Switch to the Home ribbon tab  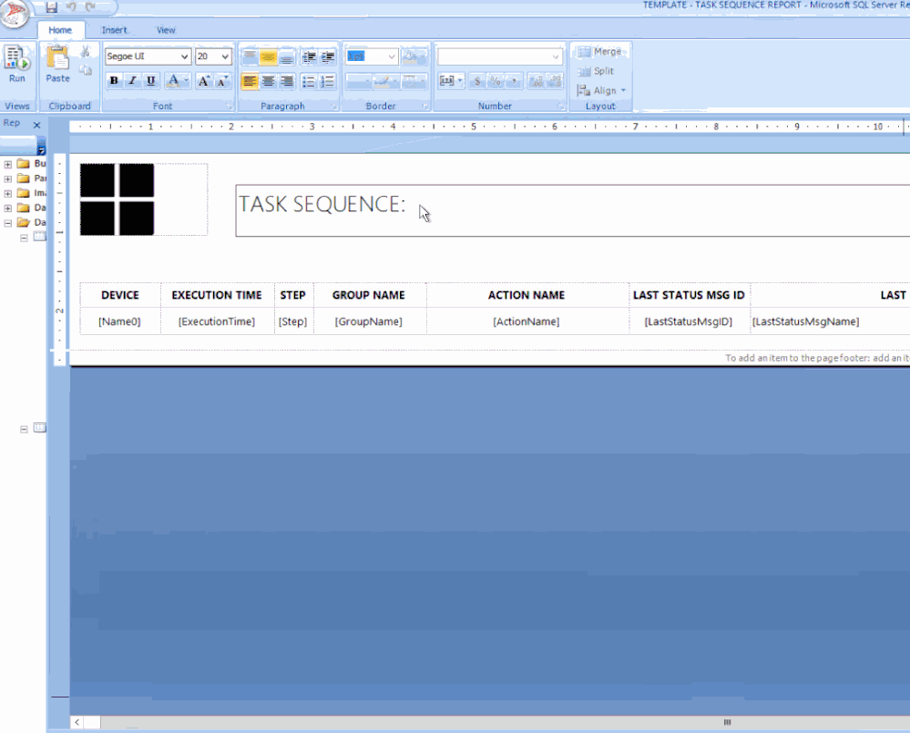(60, 30)
